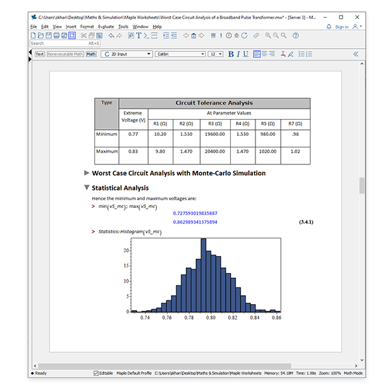This screenshot has height=390, width=390.
Task: Click the Cut scissors icon
Action: [83, 35]
